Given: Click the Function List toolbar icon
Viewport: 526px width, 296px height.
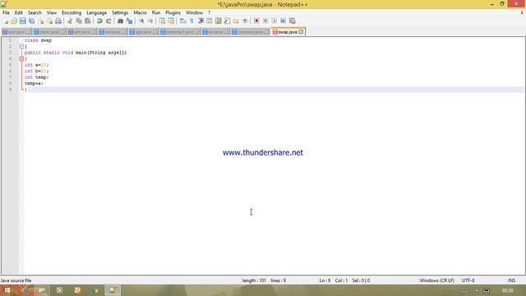Looking at the screenshot, I should [227, 21].
